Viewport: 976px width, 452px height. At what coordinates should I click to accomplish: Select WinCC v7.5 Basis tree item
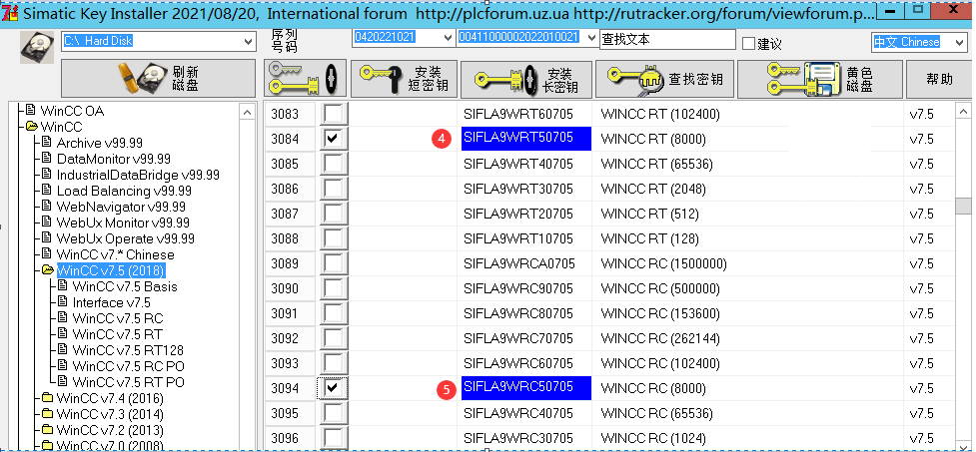(125, 287)
